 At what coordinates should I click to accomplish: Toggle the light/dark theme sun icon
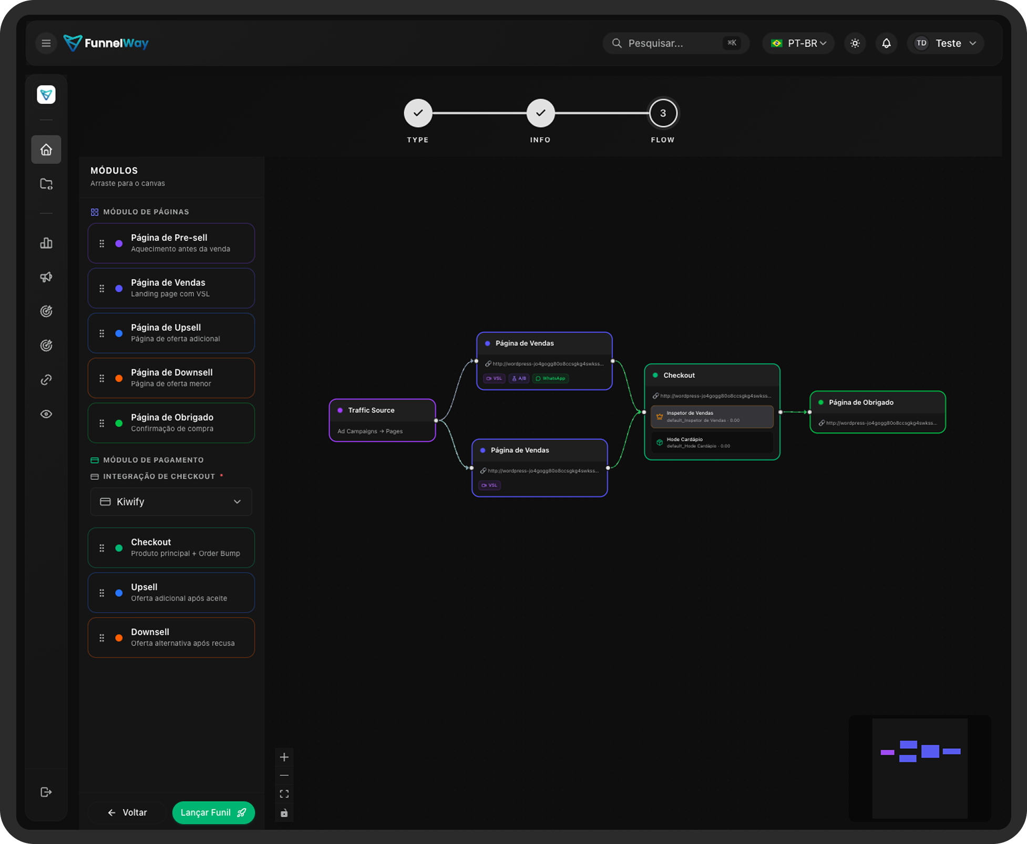[x=855, y=43]
